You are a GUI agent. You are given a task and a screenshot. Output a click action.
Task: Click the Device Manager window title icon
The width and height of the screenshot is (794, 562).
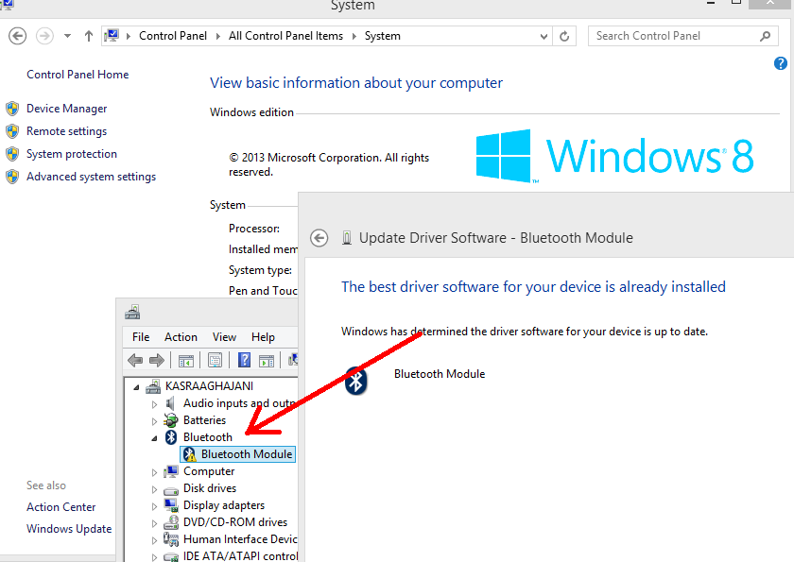click(x=132, y=312)
